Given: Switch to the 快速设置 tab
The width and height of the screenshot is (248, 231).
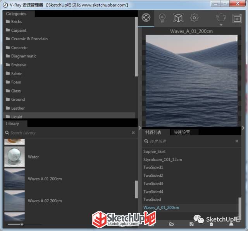Looking at the screenshot, I should click(x=182, y=132).
